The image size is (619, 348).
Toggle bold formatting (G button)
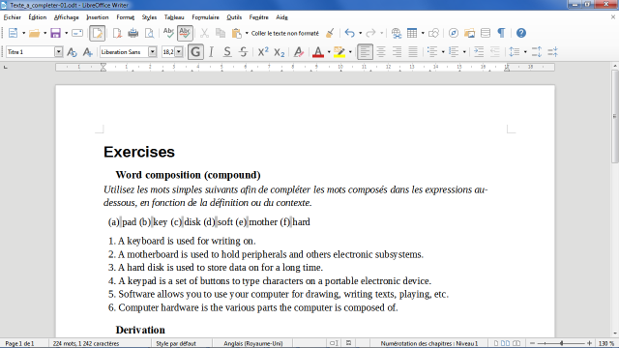pos(195,52)
